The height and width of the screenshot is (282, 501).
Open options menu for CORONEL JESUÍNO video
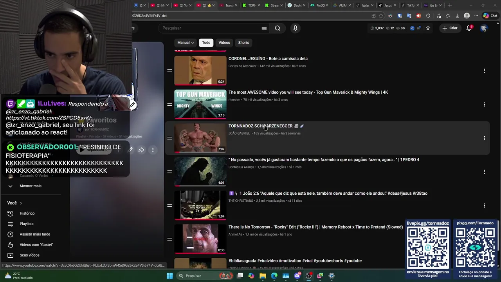pyautogui.click(x=485, y=71)
